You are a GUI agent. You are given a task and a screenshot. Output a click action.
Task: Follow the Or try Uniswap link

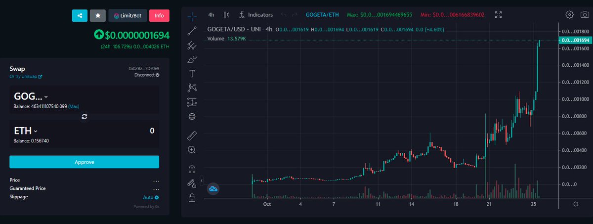26,77
